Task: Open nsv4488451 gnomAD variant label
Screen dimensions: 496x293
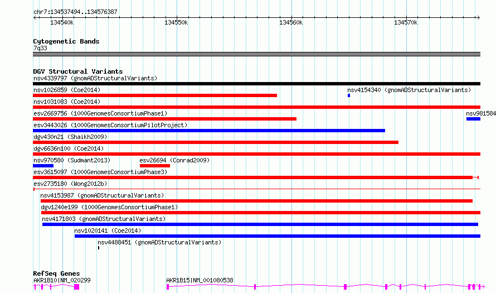Action: 159,242
